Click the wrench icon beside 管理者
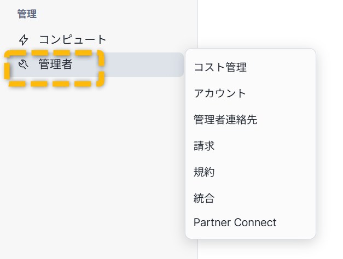343x259 pixels. tap(23, 65)
